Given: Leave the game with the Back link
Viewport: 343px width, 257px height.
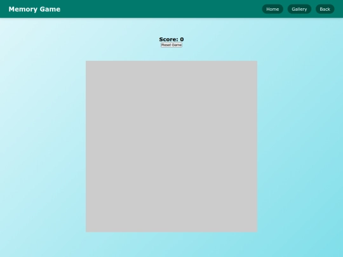Looking at the screenshot, I should click(325, 9).
